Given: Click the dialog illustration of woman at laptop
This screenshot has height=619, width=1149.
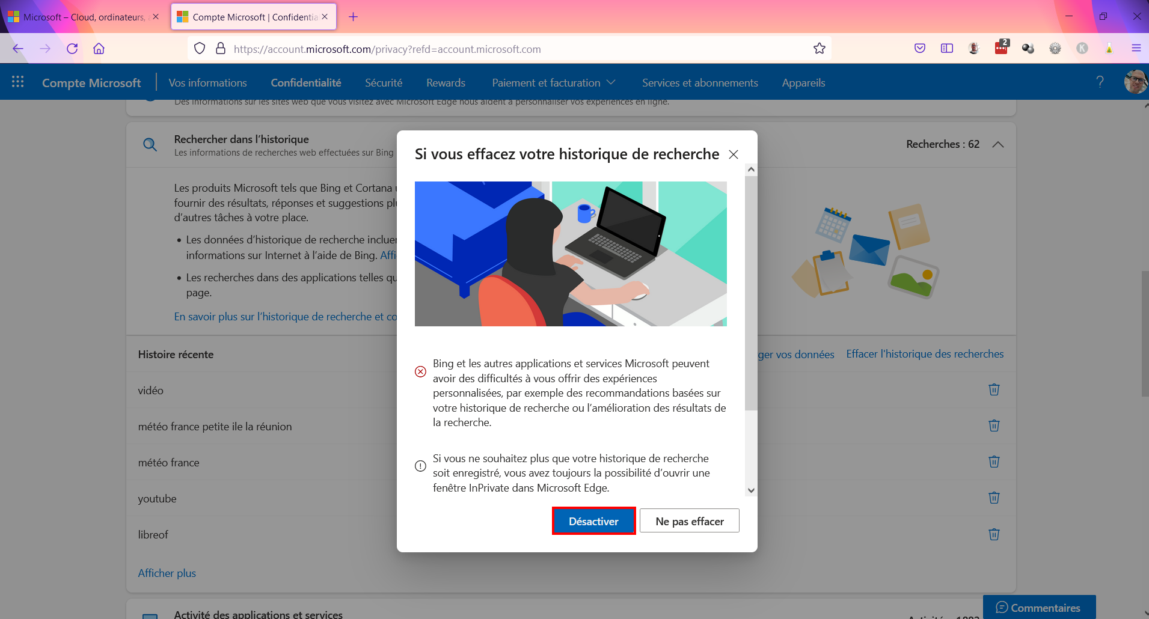Looking at the screenshot, I should [x=571, y=254].
